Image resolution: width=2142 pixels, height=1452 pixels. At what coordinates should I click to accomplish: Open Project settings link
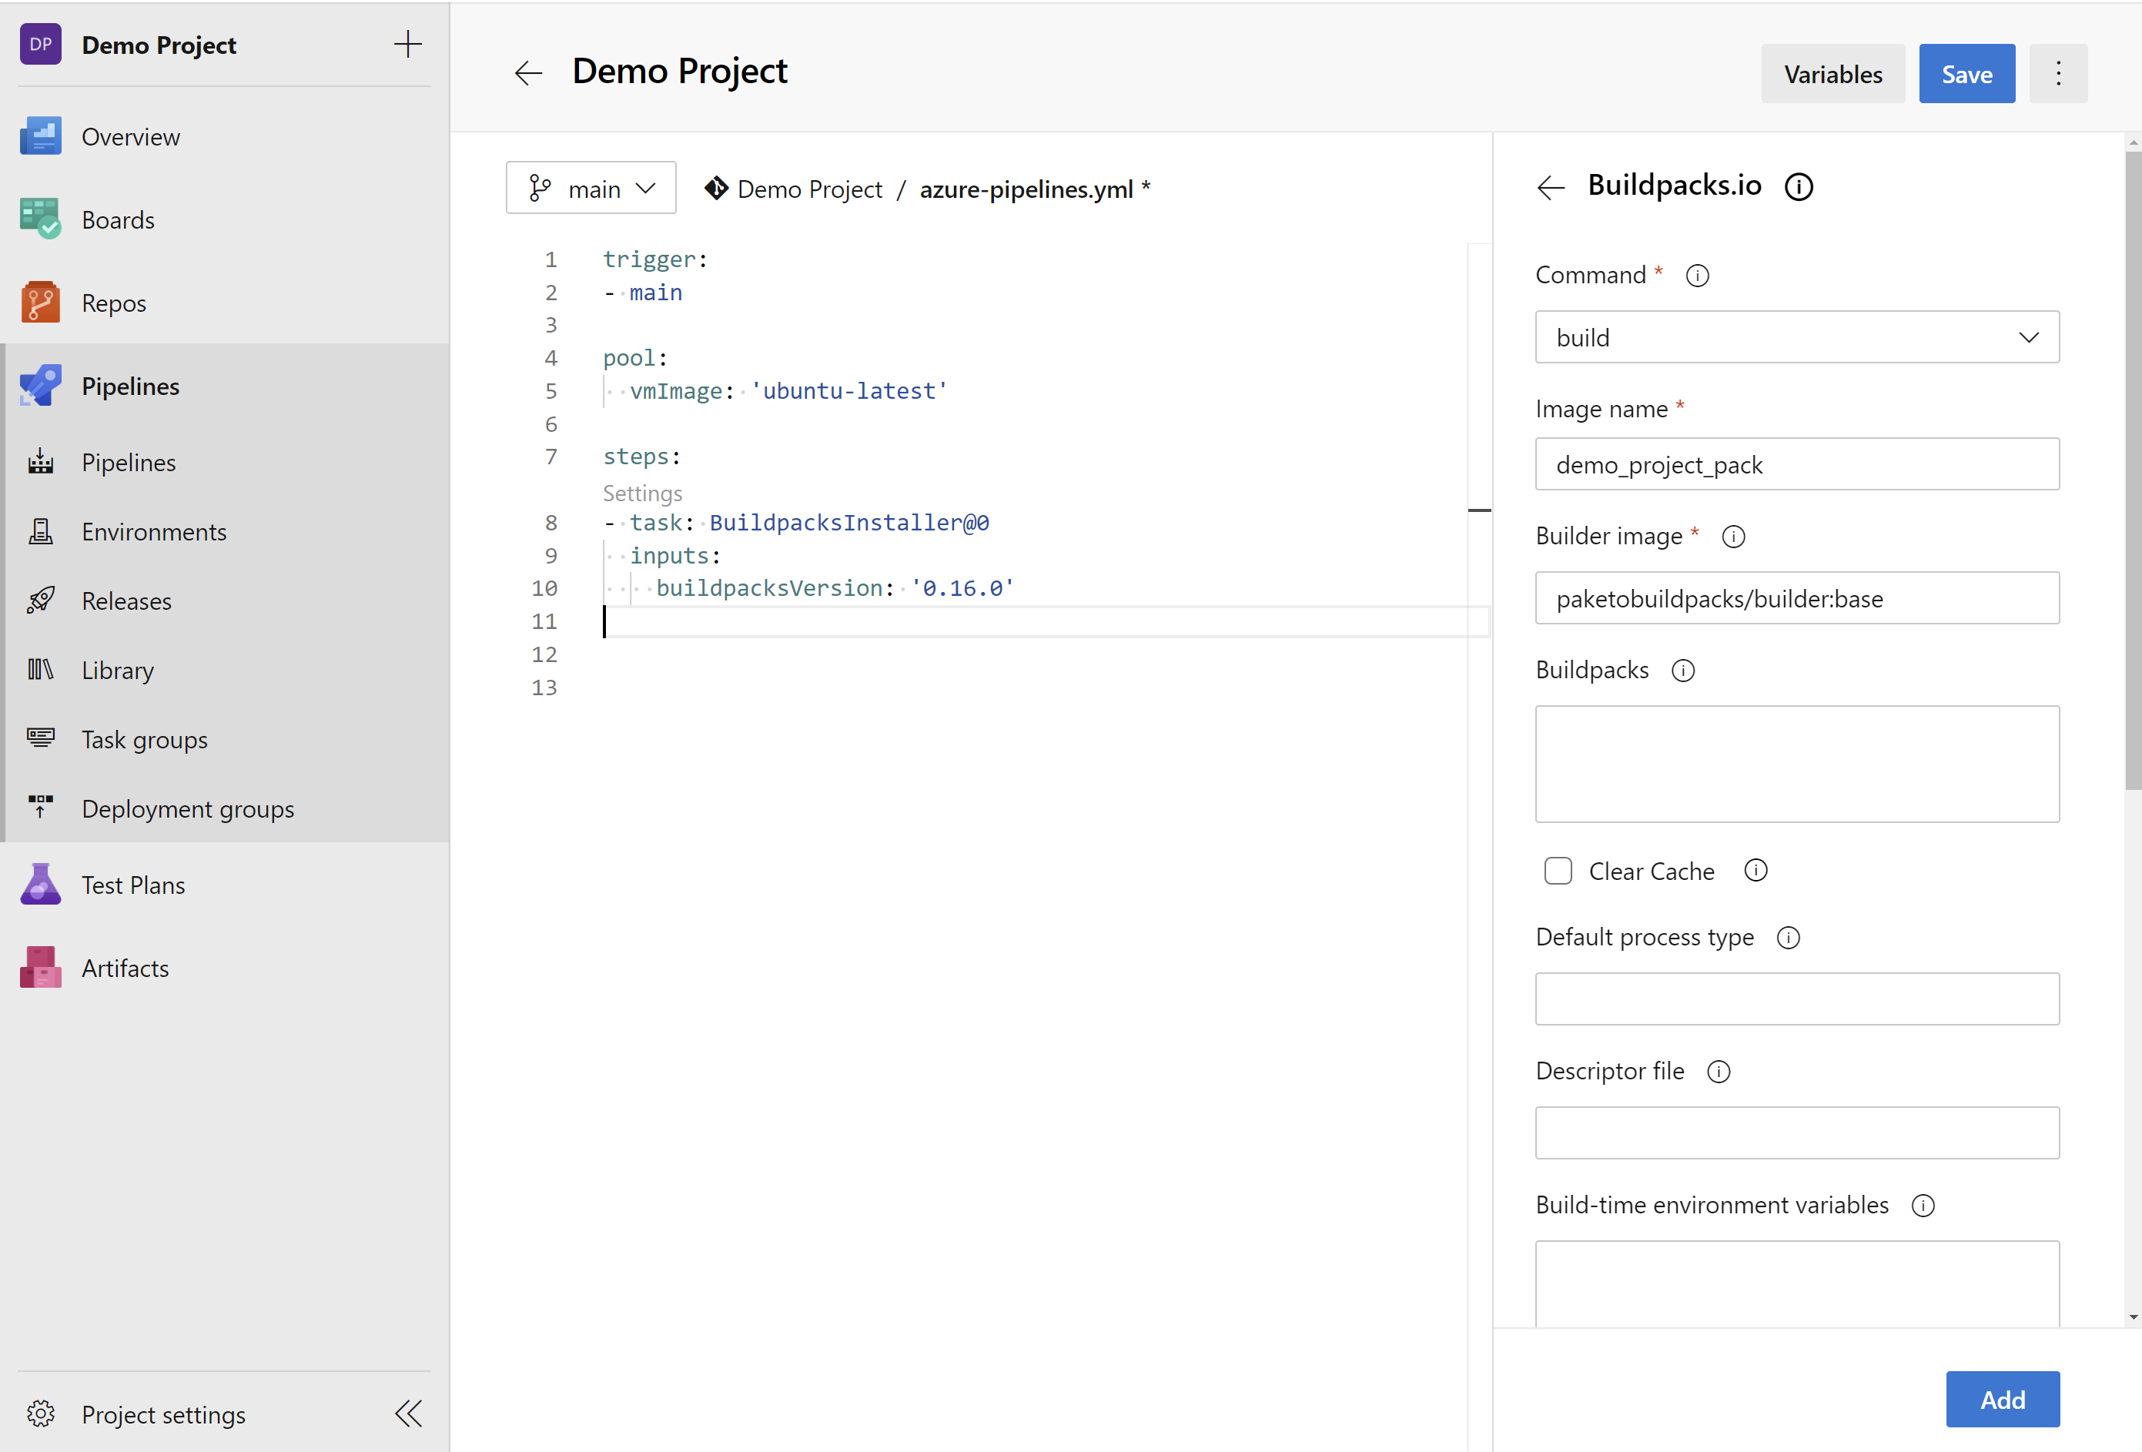click(164, 1414)
